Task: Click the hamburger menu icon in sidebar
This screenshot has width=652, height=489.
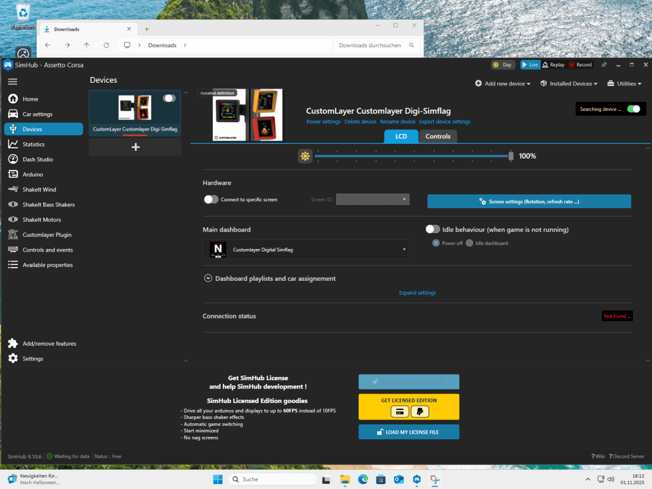Action: click(x=12, y=81)
